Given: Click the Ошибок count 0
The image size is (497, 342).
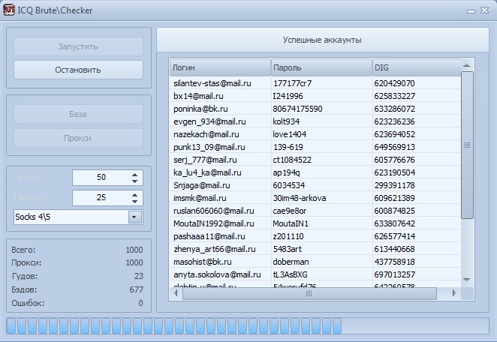Looking at the screenshot, I should (140, 303).
